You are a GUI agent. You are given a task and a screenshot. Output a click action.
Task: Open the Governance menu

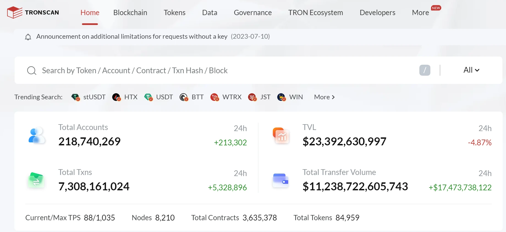coord(253,13)
